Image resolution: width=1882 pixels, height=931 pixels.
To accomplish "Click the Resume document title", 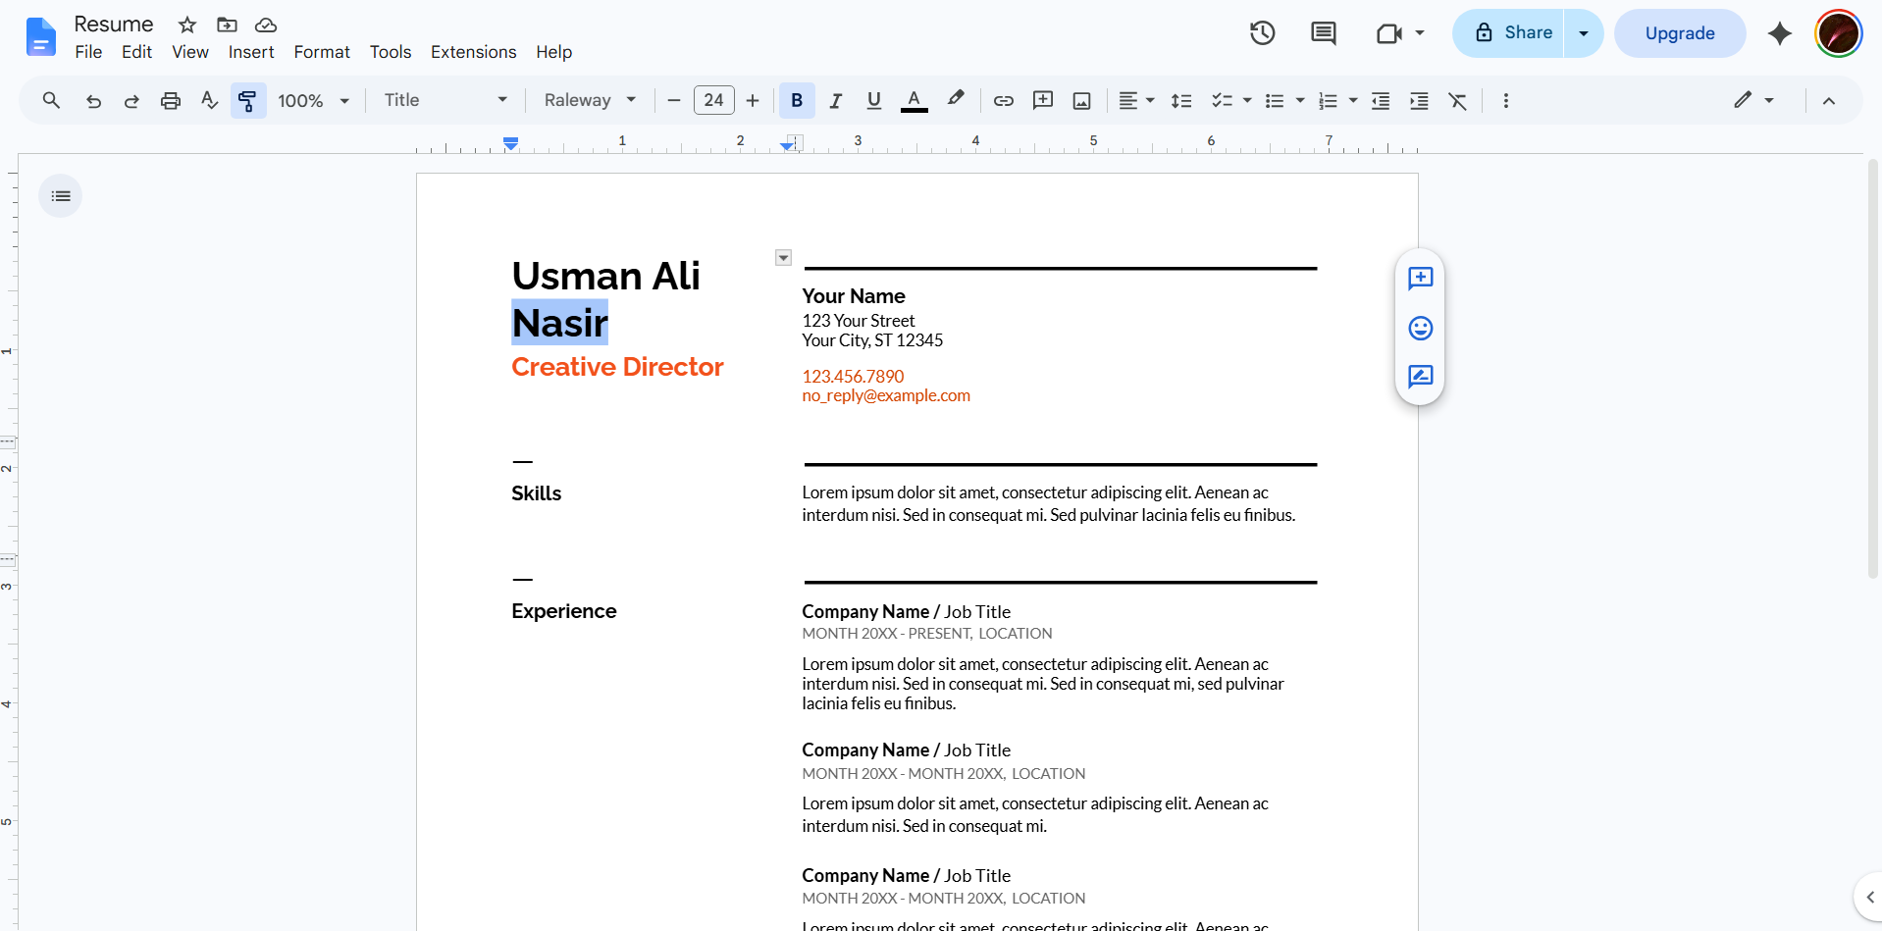I will (114, 25).
